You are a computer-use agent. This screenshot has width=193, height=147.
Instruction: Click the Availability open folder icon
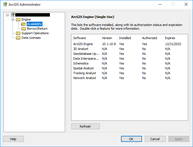[24, 24]
